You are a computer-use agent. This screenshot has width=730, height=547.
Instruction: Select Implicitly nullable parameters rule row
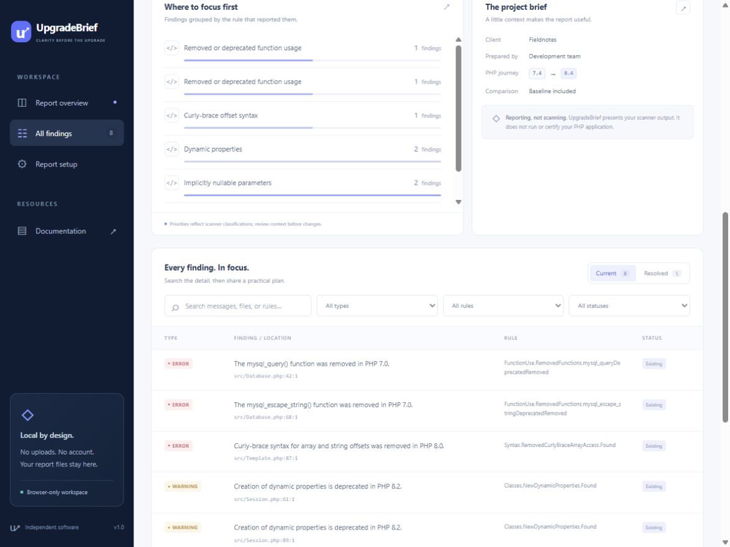tap(303, 186)
